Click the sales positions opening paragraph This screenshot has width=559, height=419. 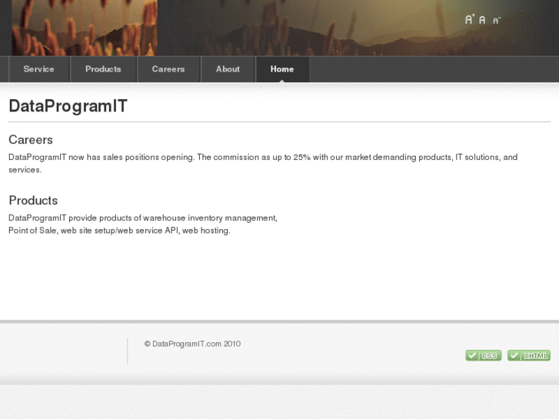pyautogui.click(x=263, y=163)
